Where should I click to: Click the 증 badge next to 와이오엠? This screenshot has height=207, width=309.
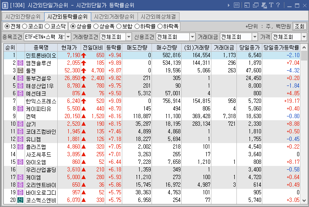20,162
